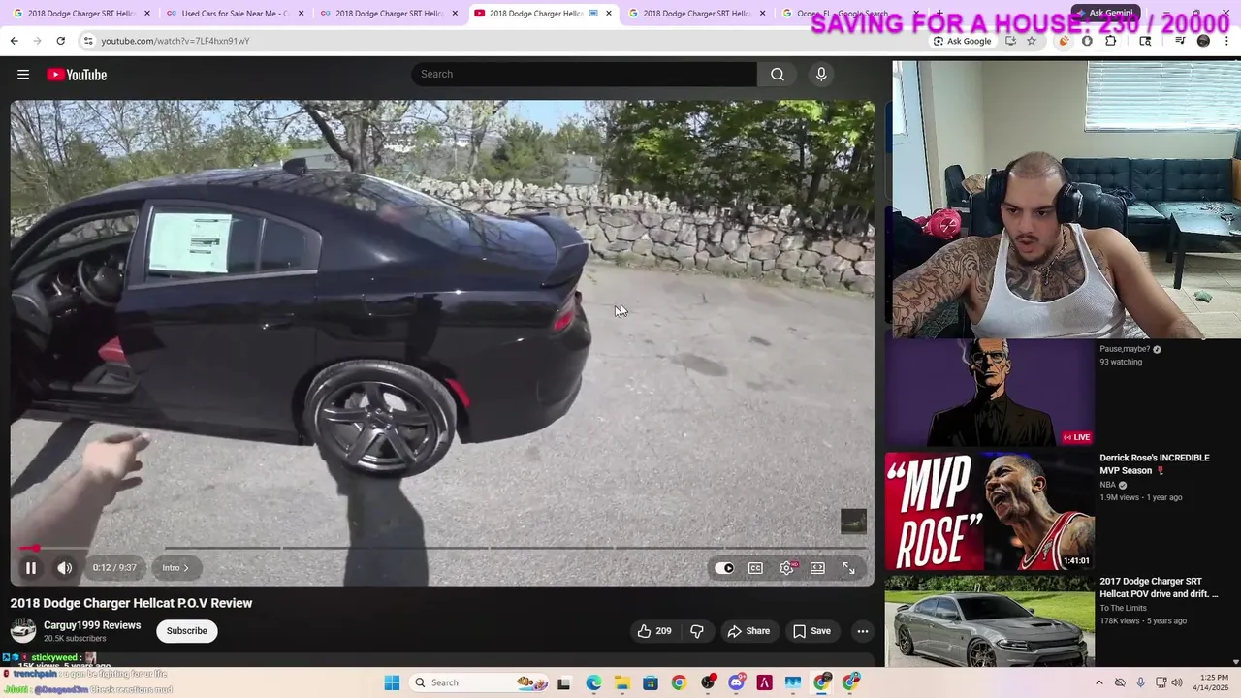The image size is (1241, 698).
Task: Click the YouTube search magnifier button
Action: pos(778,74)
